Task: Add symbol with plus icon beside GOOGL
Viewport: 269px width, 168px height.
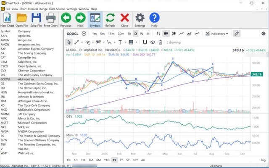Action: click(84, 34)
